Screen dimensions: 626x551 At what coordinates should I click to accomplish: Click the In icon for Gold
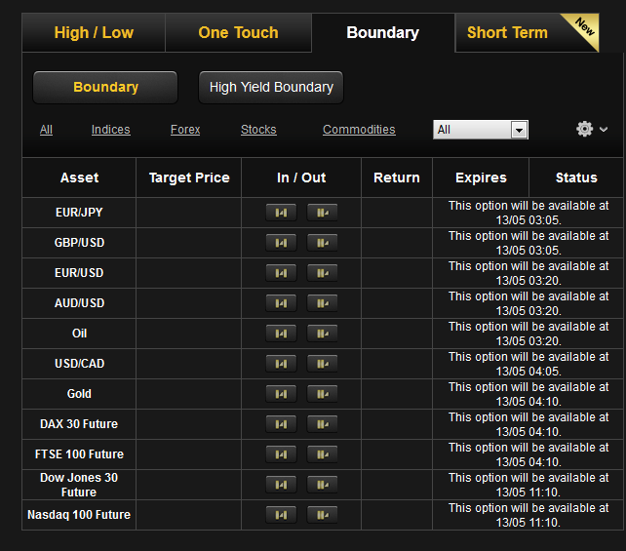[281, 394]
